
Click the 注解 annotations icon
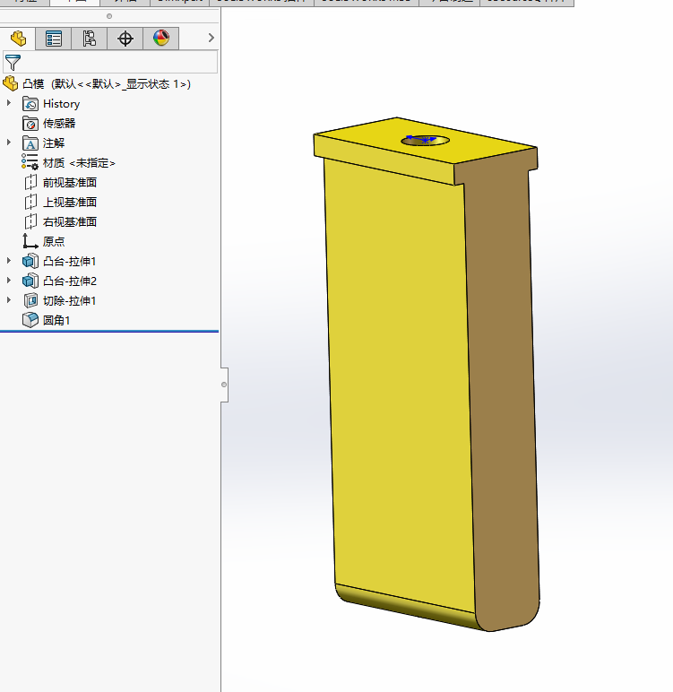(x=30, y=143)
